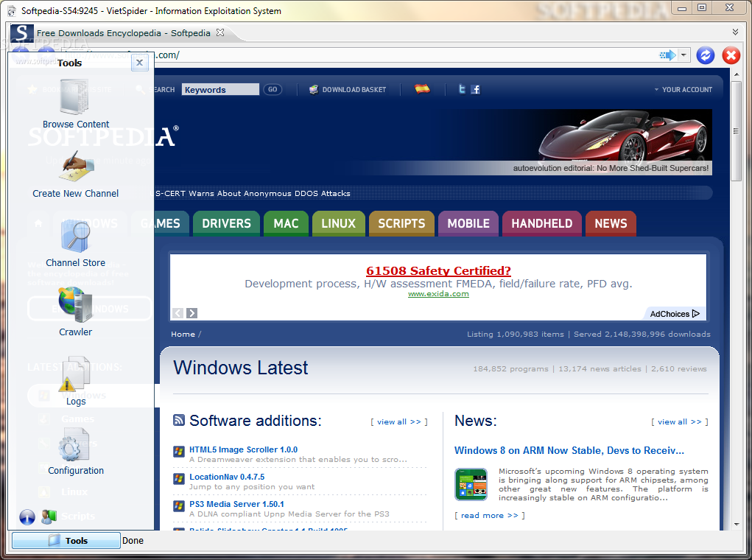Select the LINUX tab

(x=339, y=223)
